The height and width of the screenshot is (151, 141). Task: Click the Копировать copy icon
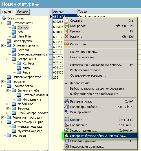click(x=67, y=26)
